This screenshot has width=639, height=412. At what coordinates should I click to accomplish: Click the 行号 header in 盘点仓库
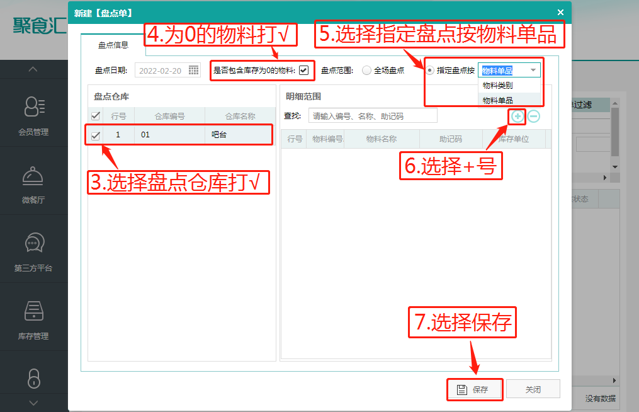[x=118, y=117]
